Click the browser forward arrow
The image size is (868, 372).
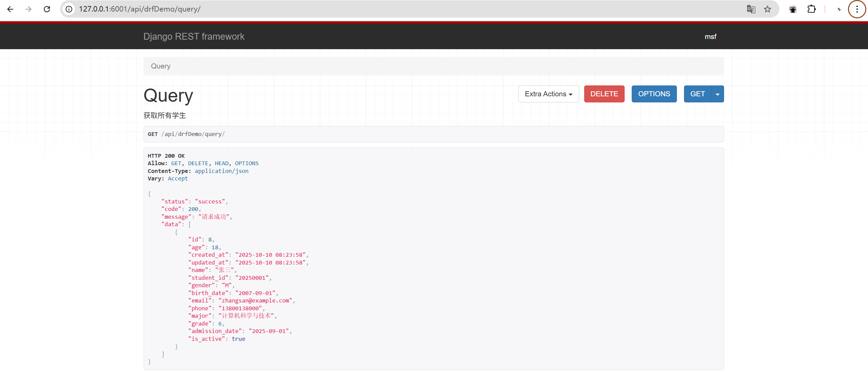[29, 9]
